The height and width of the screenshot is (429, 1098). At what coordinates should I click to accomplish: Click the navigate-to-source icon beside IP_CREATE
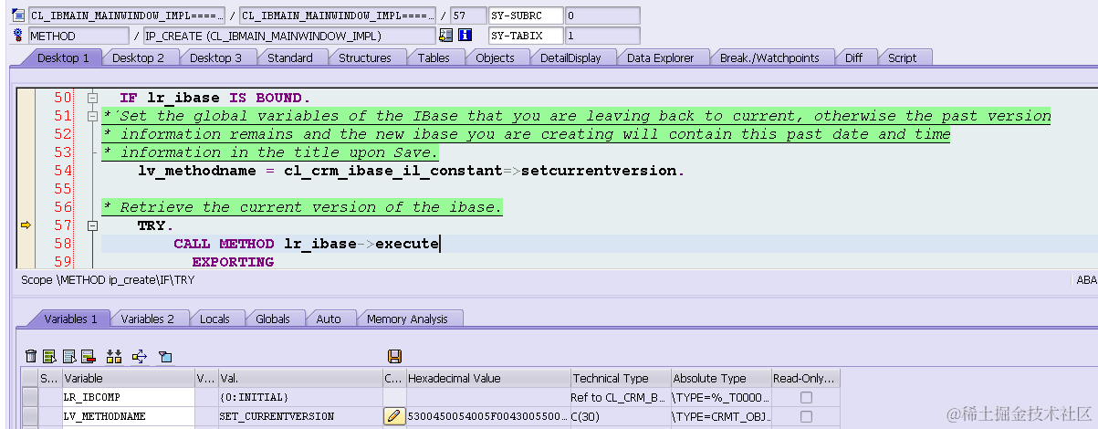click(x=445, y=36)
